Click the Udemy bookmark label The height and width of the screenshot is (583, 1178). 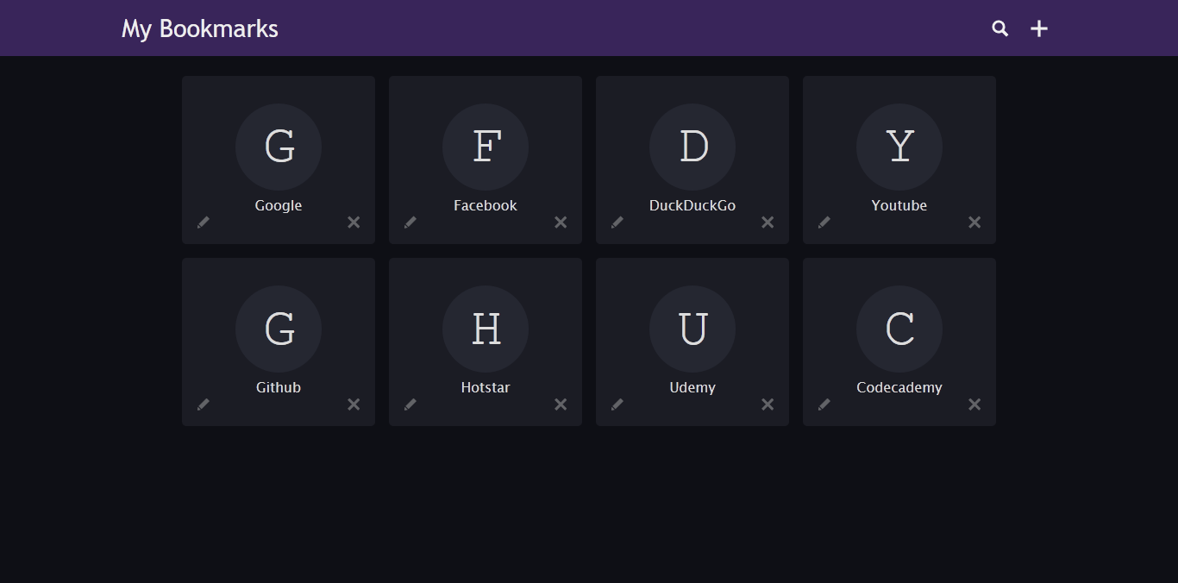[692, 388]
